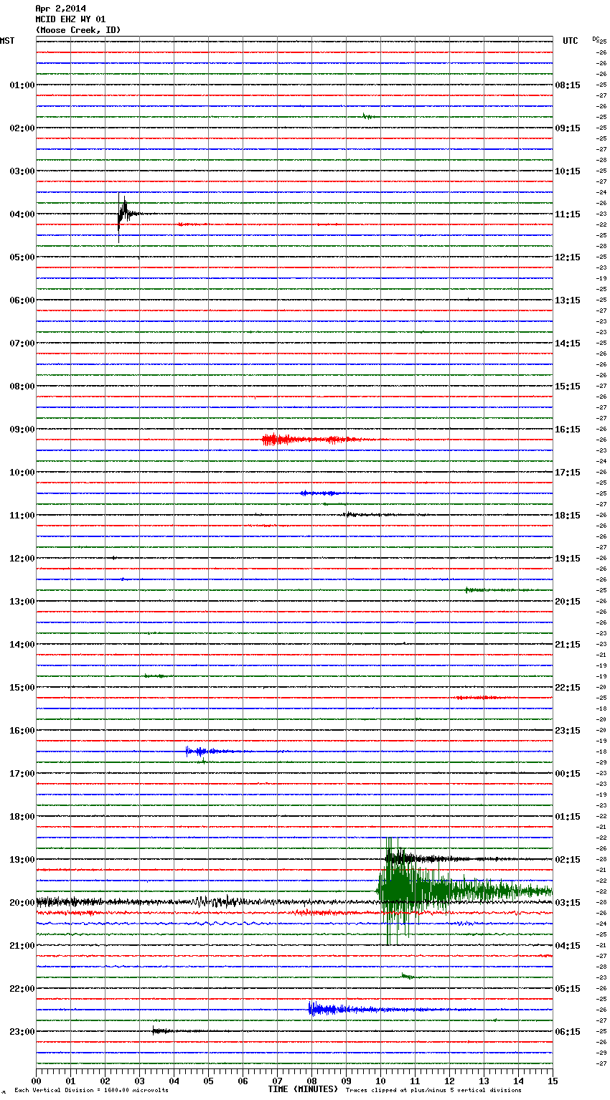This screenshot has height=1100, width=610.
Task: Click the 02:00 MST time label
Action: [22, 128]
